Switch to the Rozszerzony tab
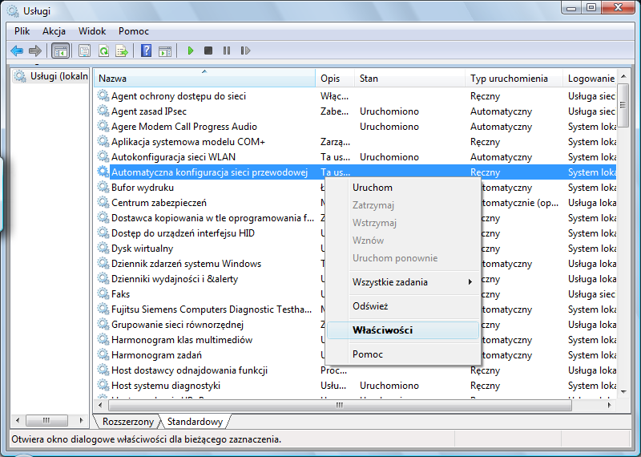The width and height of the screenshot is (641, 457). (x=128, y=421)
